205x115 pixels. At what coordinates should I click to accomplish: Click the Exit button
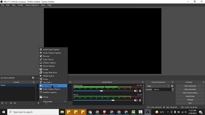pyautogui.click(x=190, y=103)
